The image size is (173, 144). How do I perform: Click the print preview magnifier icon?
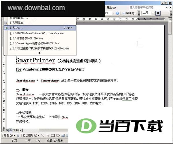coord(6,23)
